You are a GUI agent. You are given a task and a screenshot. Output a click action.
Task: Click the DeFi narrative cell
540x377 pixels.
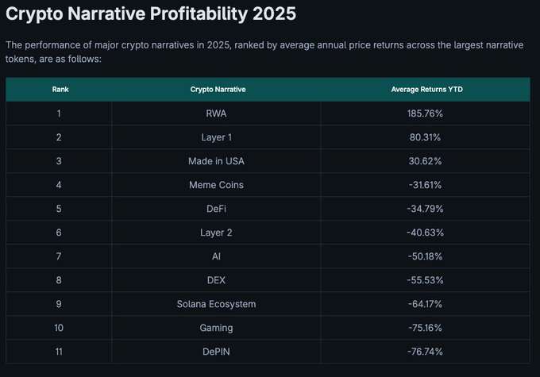[x=216, y=209]
